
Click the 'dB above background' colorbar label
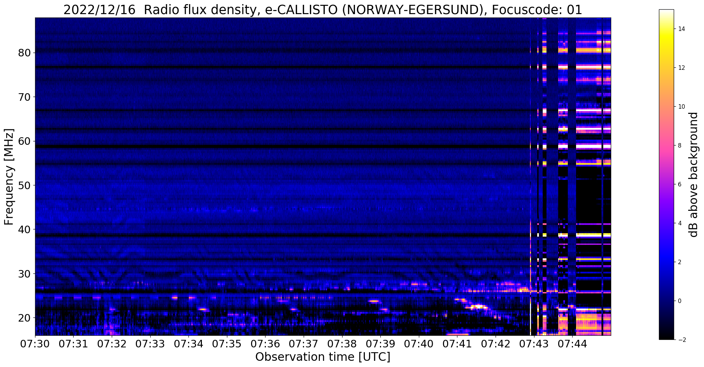(x=694, y=175)
